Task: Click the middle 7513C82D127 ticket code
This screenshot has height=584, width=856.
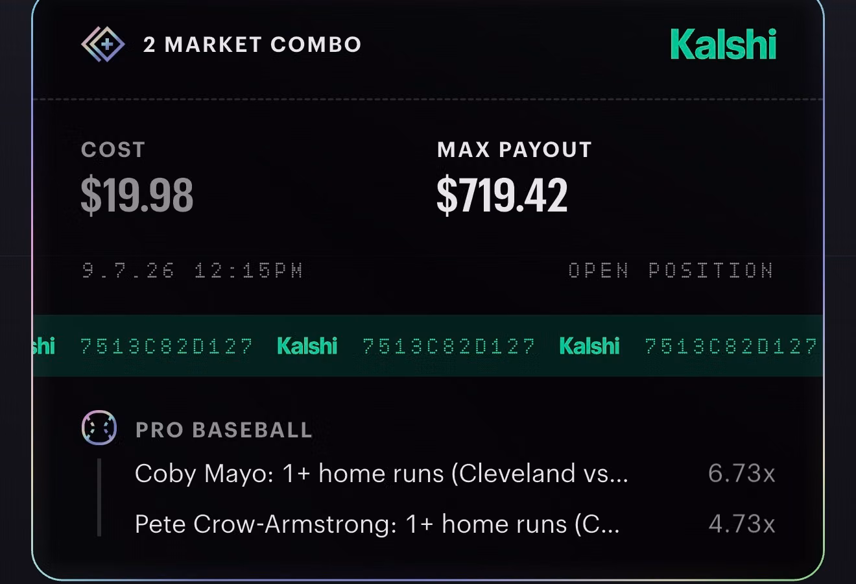Action: (x=449, y=347)
